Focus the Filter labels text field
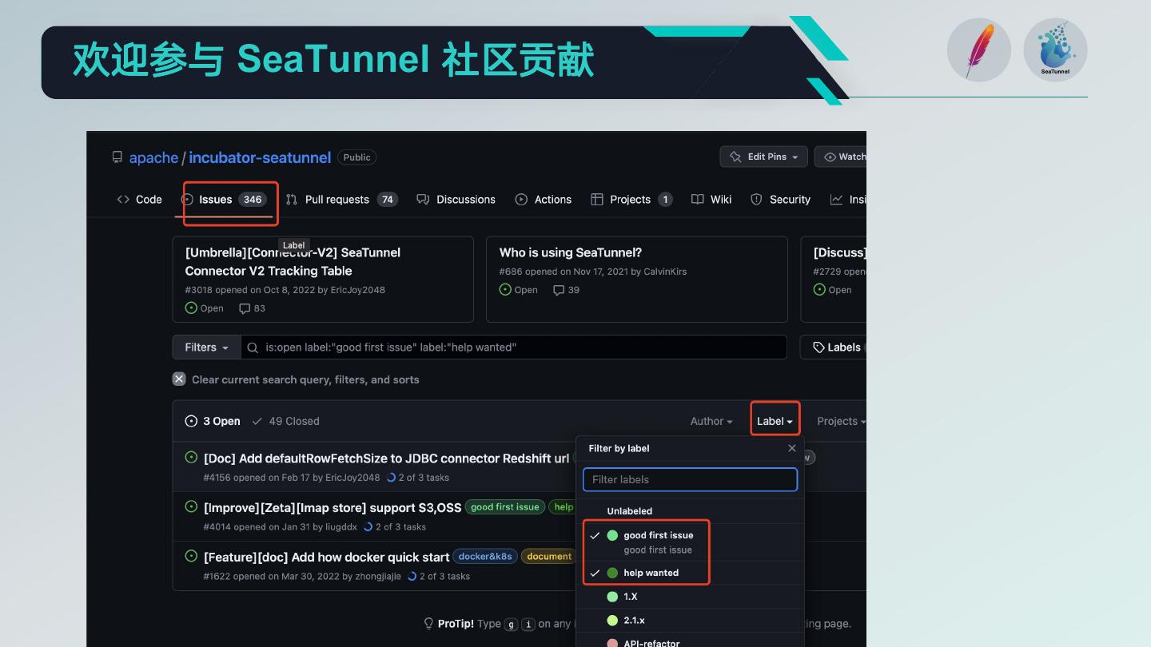The height and width of the screenshot is (647, 1151). click(691, 479)
